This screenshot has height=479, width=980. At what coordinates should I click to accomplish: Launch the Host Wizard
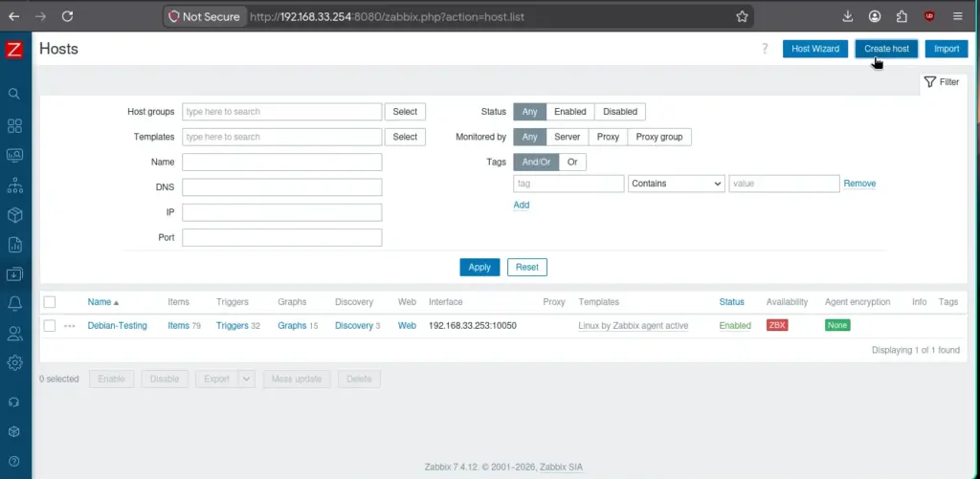tap(815, 49)
